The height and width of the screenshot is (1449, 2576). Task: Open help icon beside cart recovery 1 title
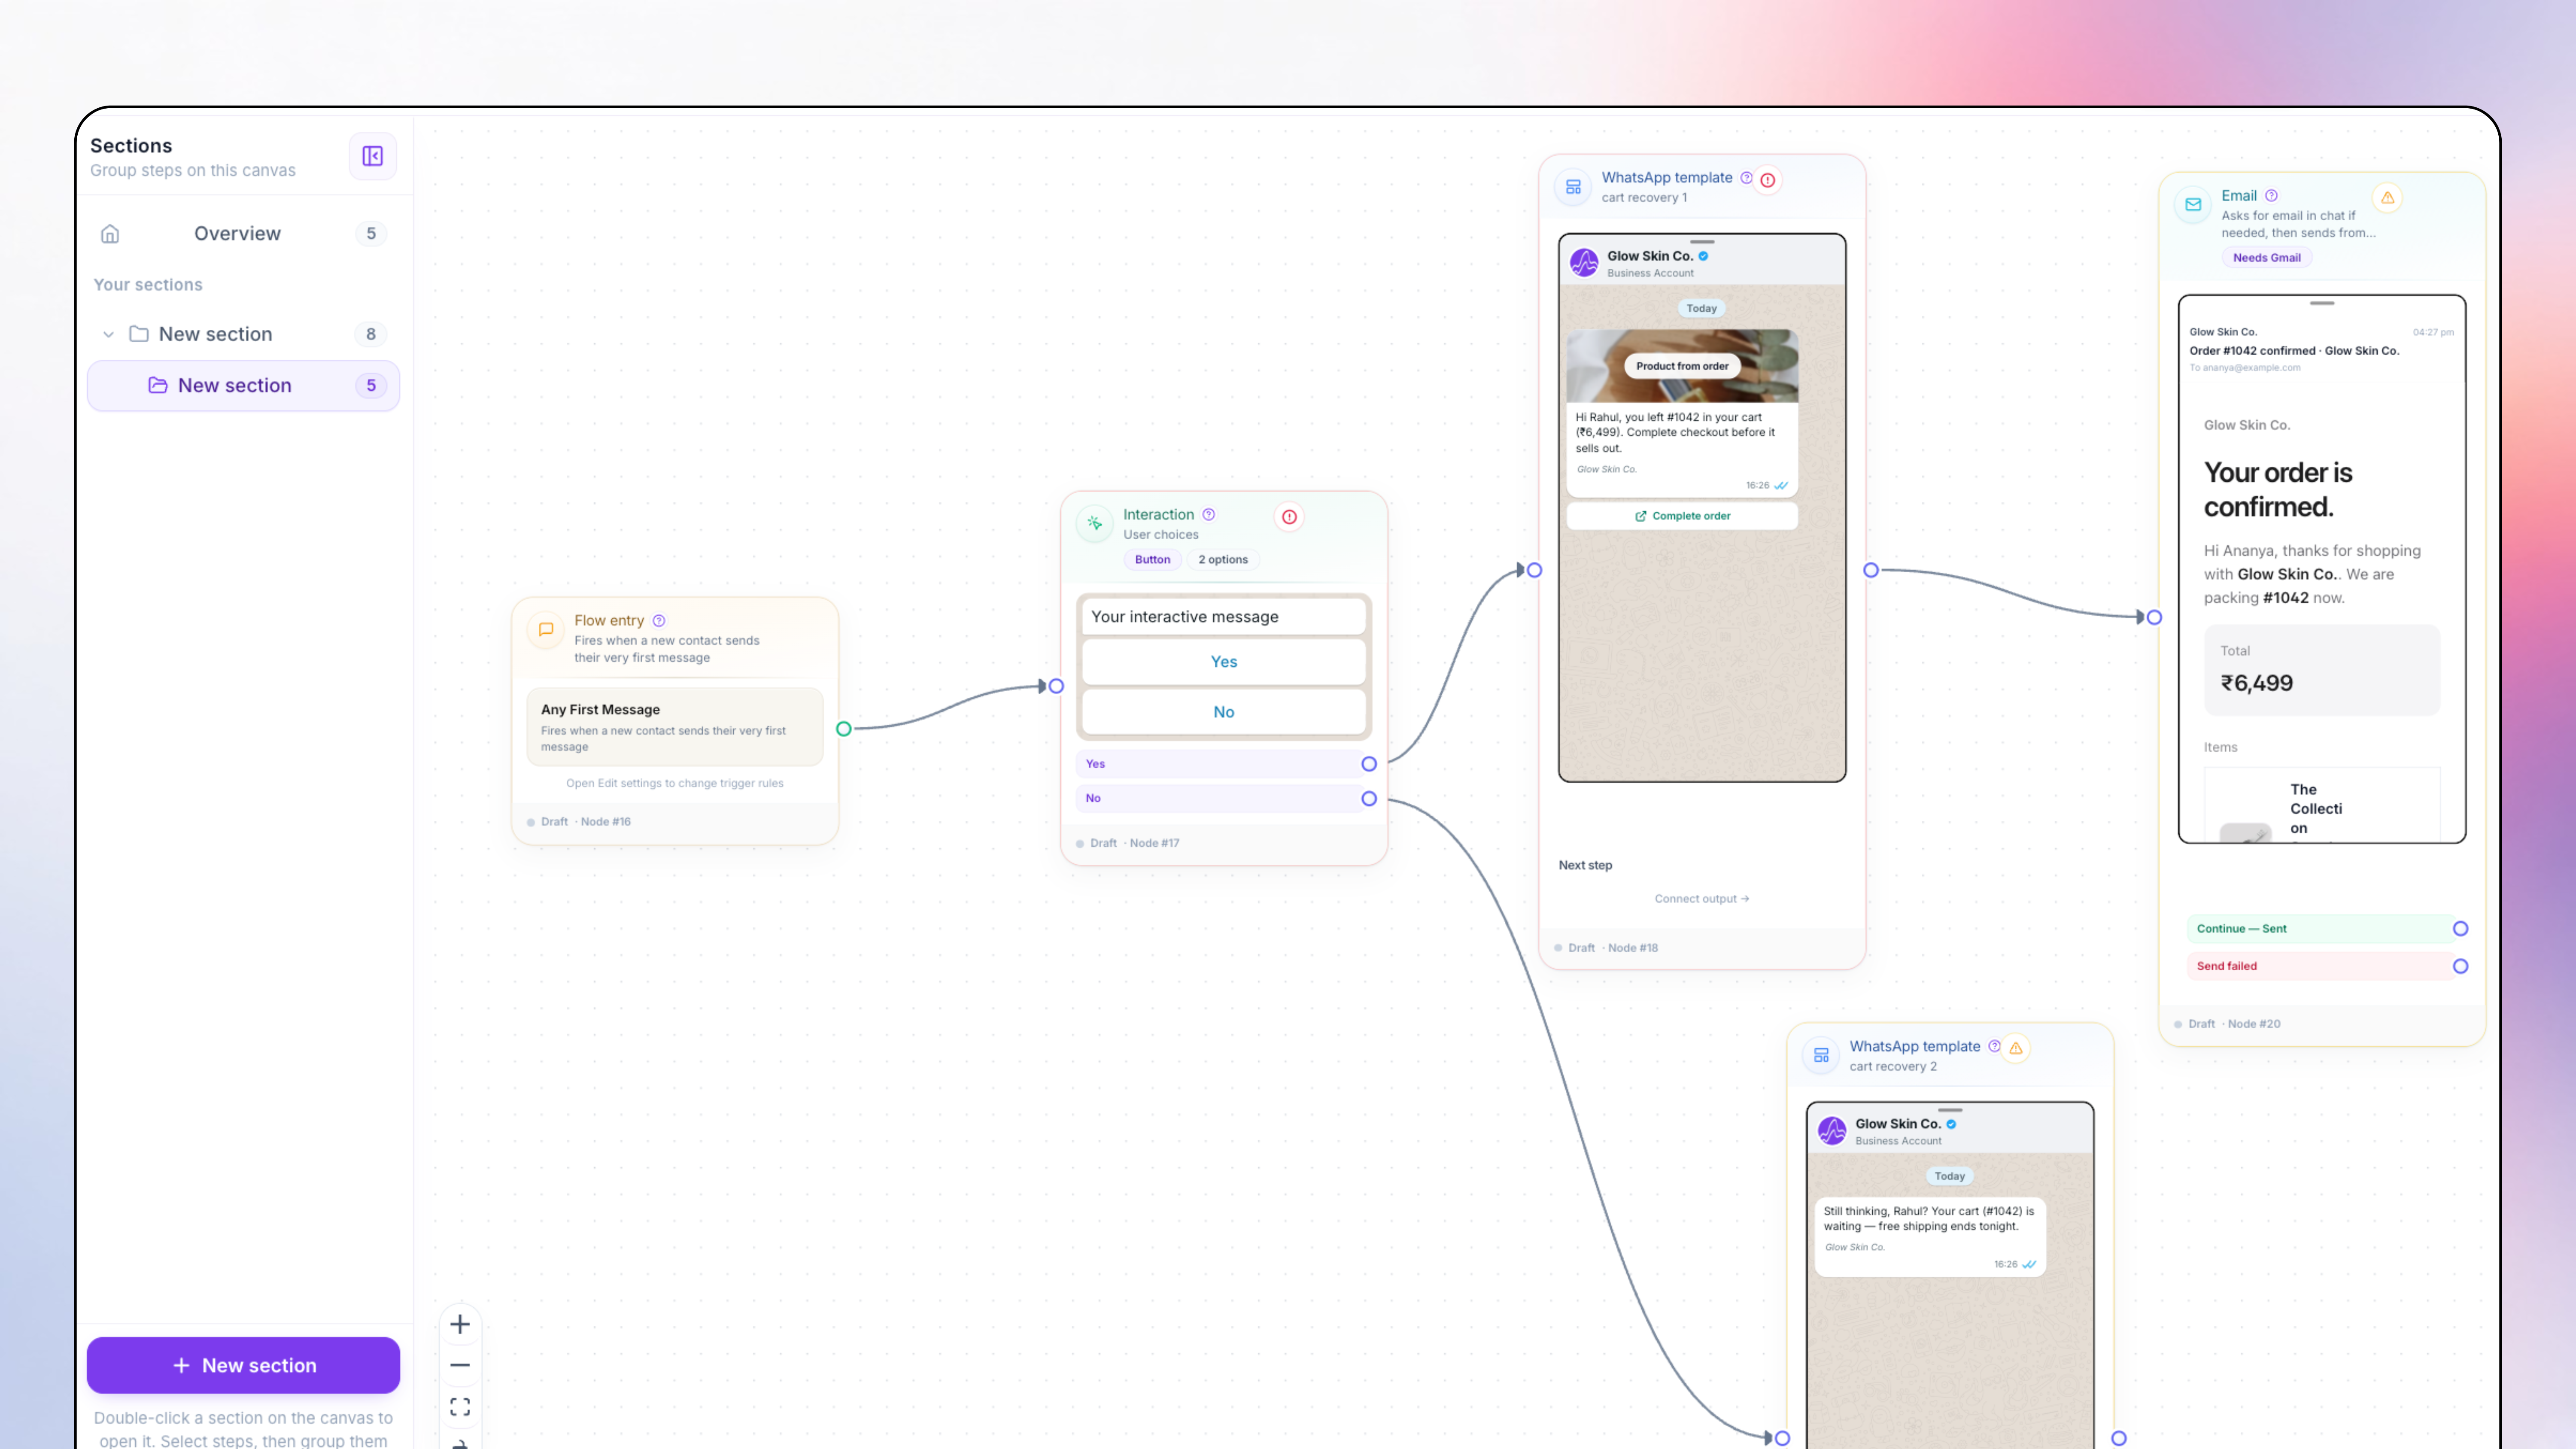click(1747, 178)
